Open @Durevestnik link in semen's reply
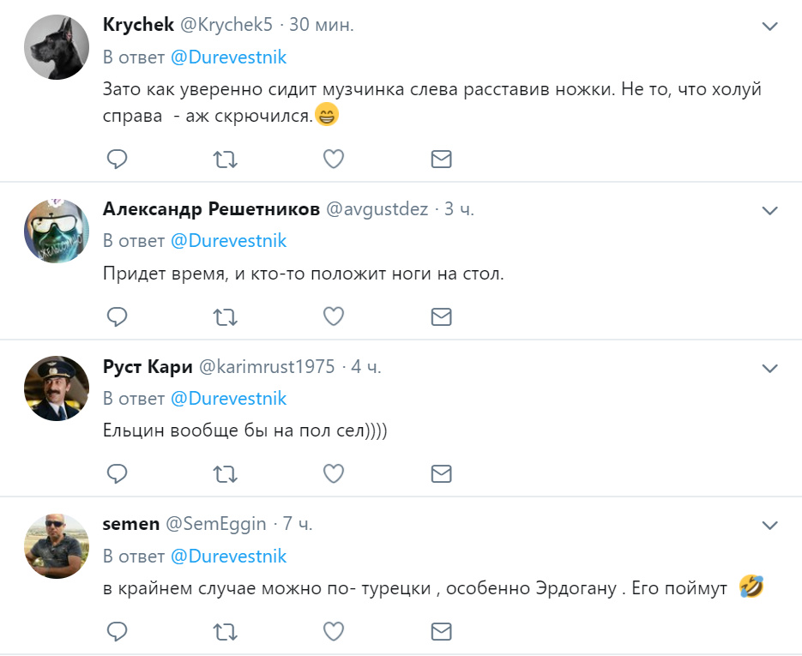 (228, 557)
